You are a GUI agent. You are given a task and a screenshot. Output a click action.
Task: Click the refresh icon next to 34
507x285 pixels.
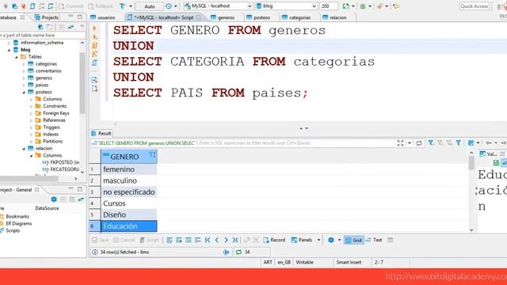click(x=238, y=252)
